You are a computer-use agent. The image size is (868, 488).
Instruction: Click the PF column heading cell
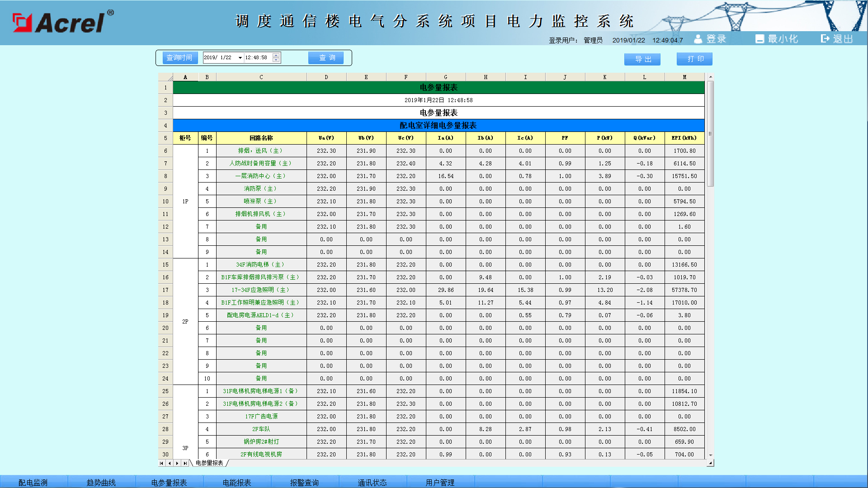click(565, 138)
